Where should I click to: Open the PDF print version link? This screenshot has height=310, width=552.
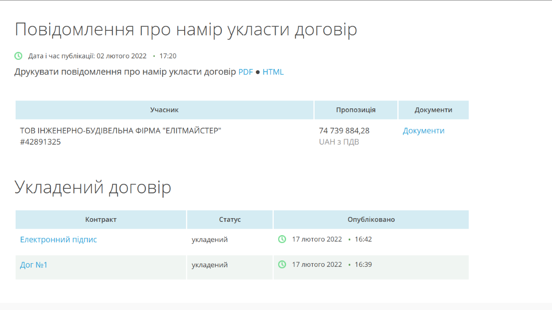246,72
